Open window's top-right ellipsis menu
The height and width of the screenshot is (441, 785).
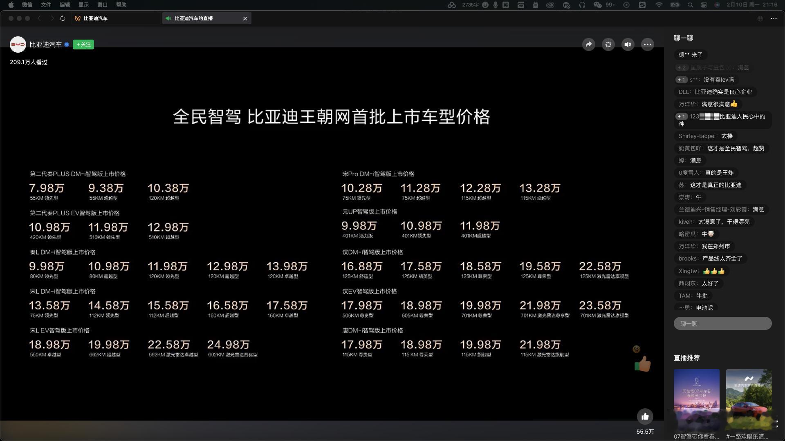click(x=774, y=18)
